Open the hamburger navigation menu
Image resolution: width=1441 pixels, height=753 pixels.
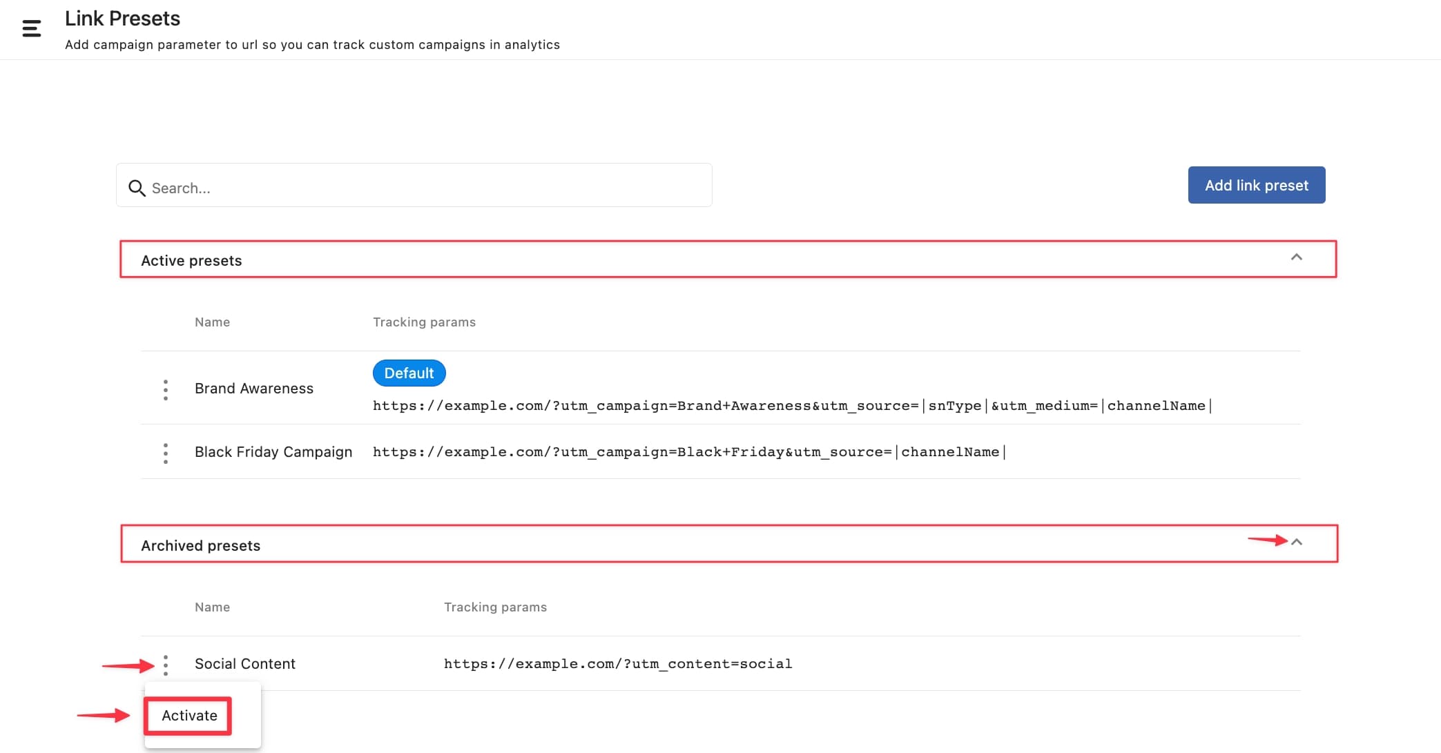tap(32, 28)
